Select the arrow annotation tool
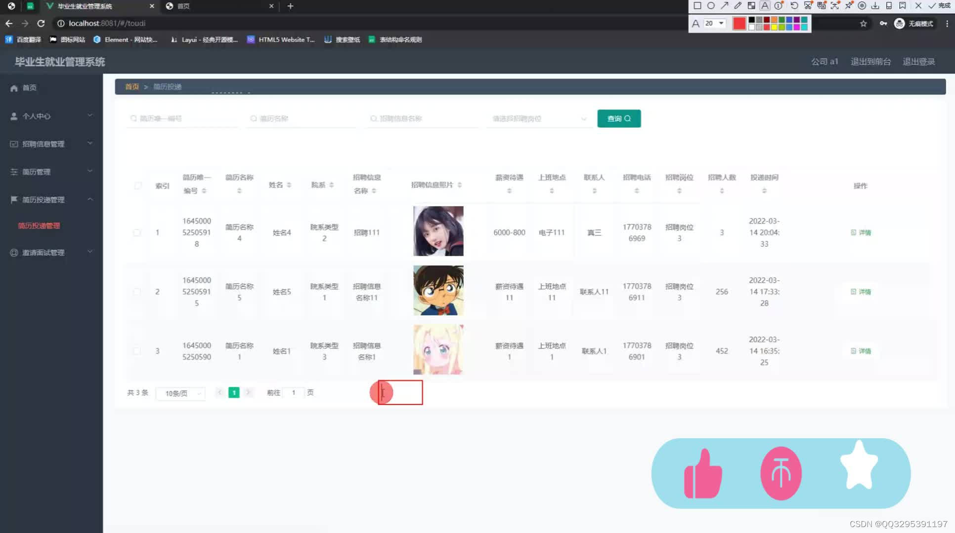Screen dimensions: 955x533 tap(724, 6)
